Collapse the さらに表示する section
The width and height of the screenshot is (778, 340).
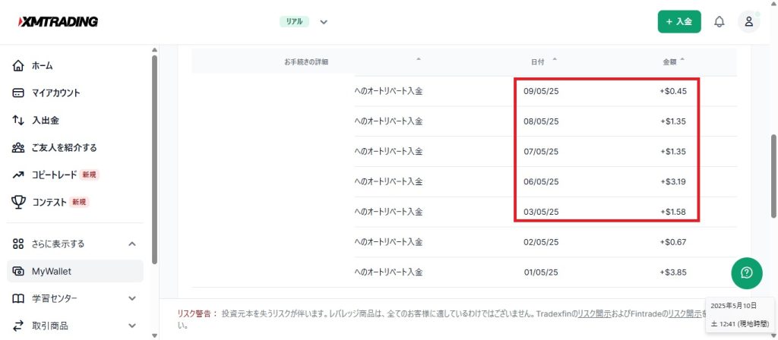[131, 244]
